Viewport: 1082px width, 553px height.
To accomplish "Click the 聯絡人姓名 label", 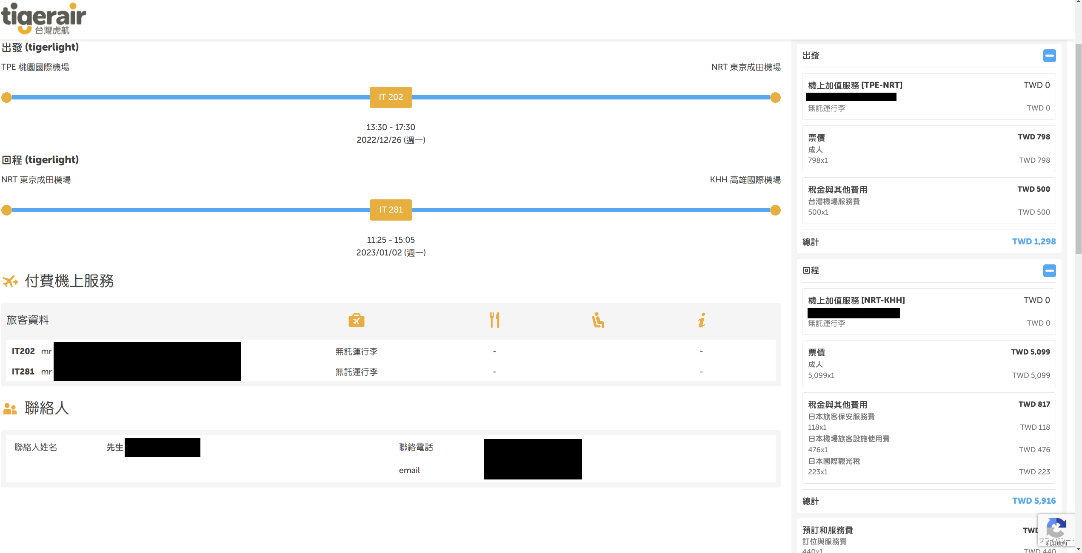I will (36, 447).
